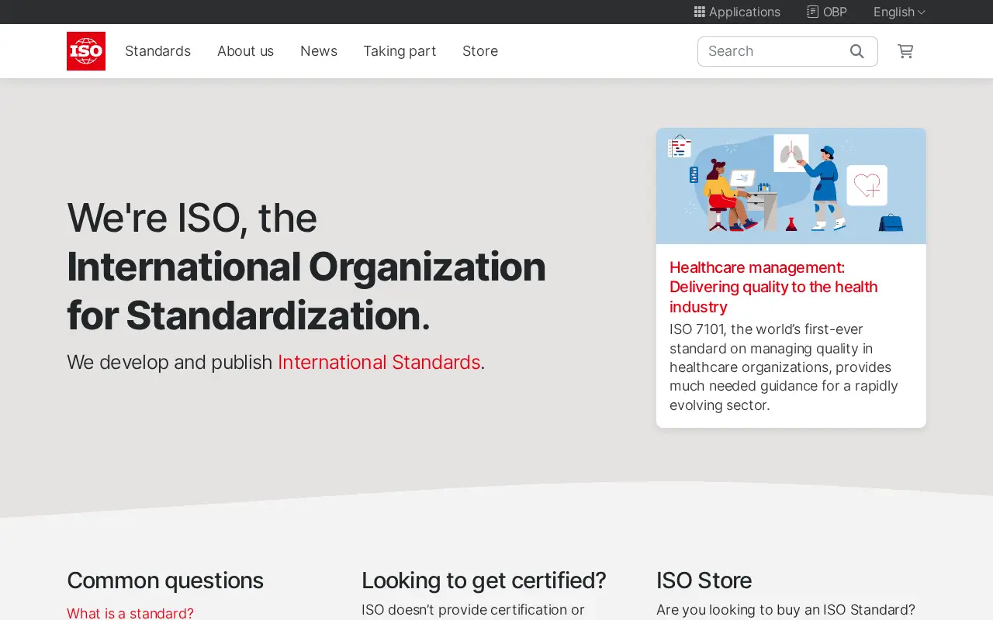Open the Standards menu
This screenshot has height=620, width=993.
point(157,51)
